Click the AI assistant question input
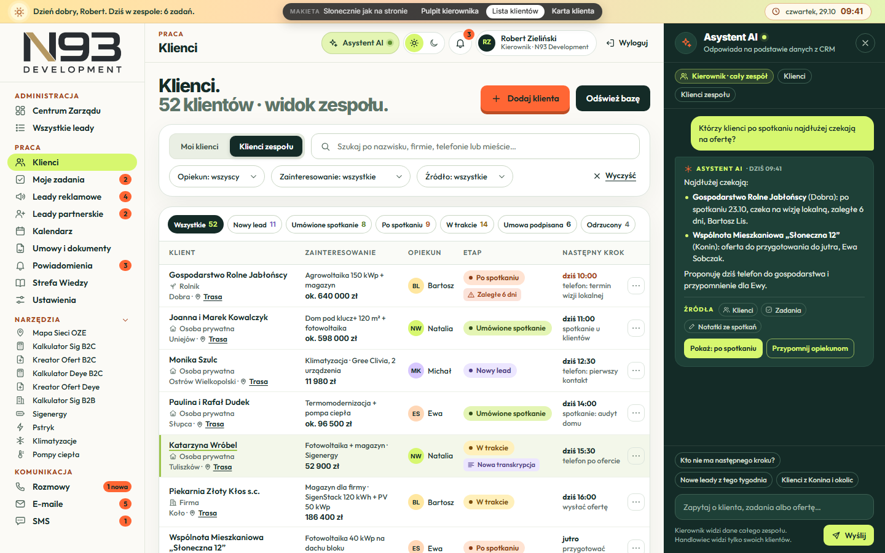The height and width of the screenshot is (553, 885). click(774, 507)
